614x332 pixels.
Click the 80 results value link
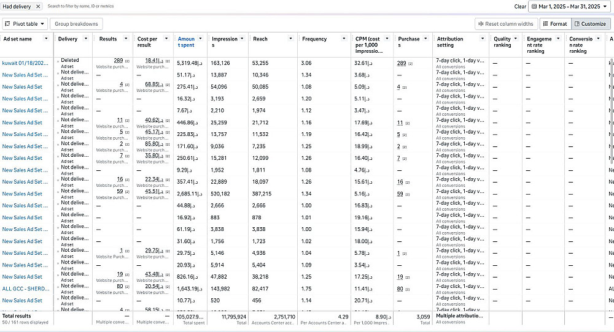(x=120, y=286)
